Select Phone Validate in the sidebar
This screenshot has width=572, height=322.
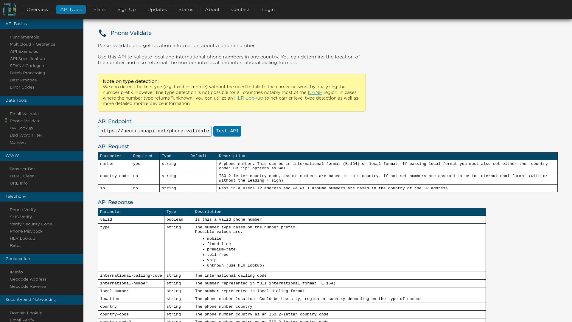tap(25, 121)
